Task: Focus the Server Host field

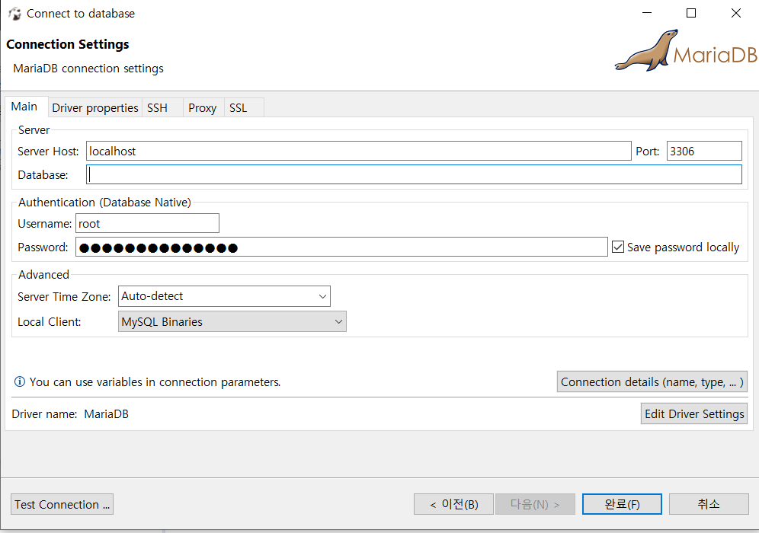Action: point(359,151)
